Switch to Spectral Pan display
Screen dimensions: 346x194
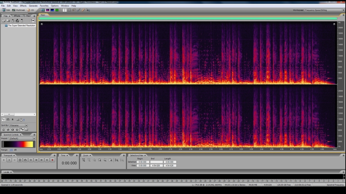pyautogui.click(x=52, y=10)
